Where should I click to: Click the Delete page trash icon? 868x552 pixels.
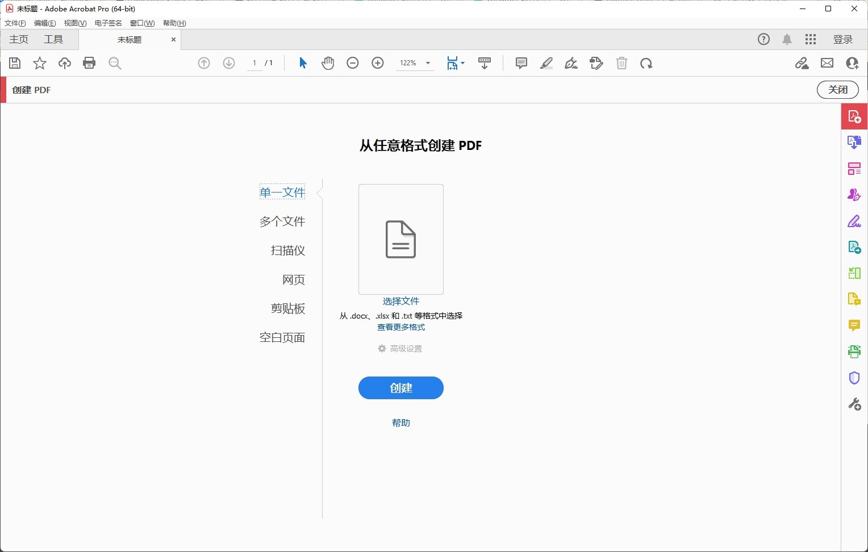coord(621,63)
